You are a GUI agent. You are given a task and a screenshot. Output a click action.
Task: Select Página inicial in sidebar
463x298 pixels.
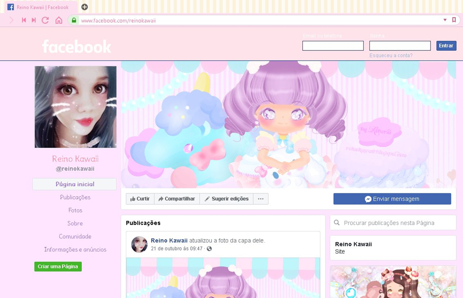coord(75,184)
